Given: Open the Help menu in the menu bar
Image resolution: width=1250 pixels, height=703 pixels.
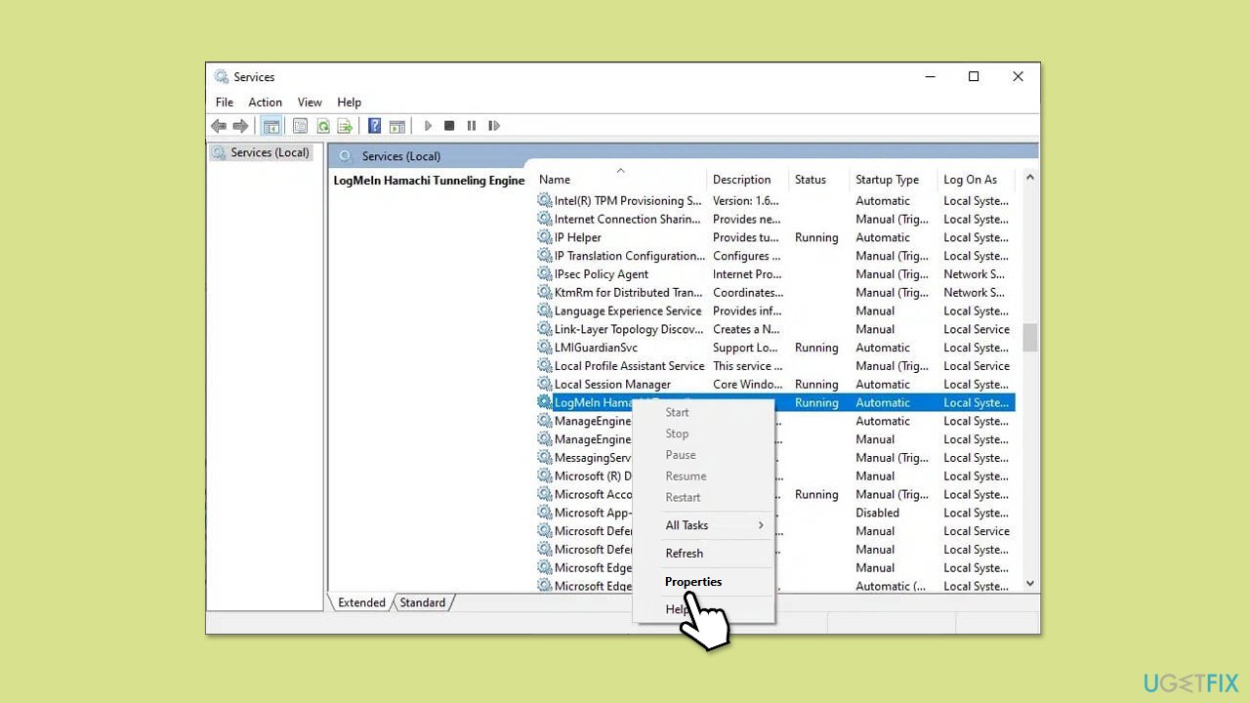Looking at the screenshot, I should pos(349,103).
